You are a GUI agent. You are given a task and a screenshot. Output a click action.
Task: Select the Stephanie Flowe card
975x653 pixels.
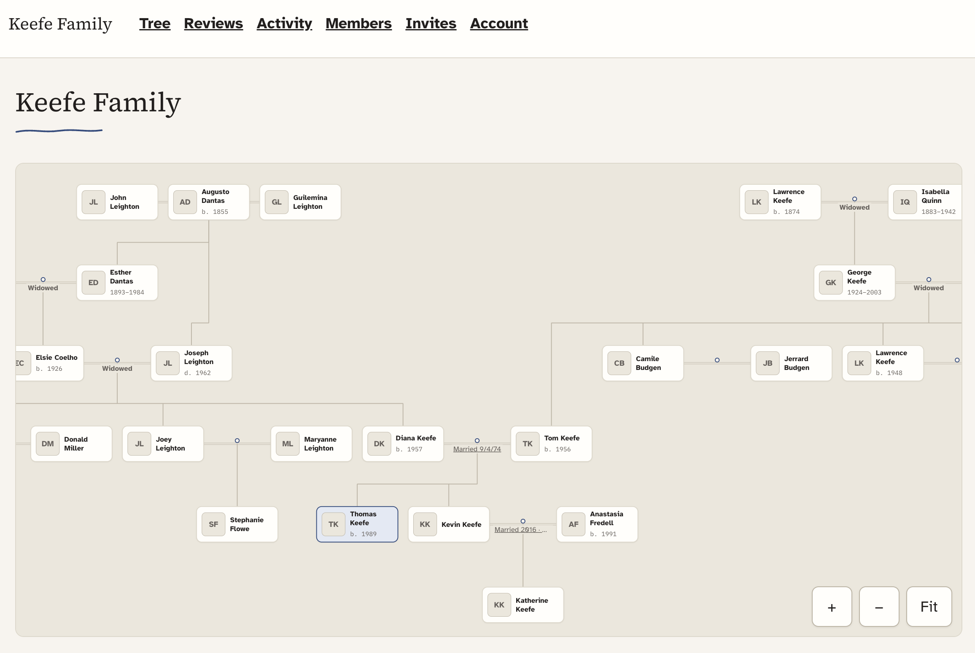[237, 524]
